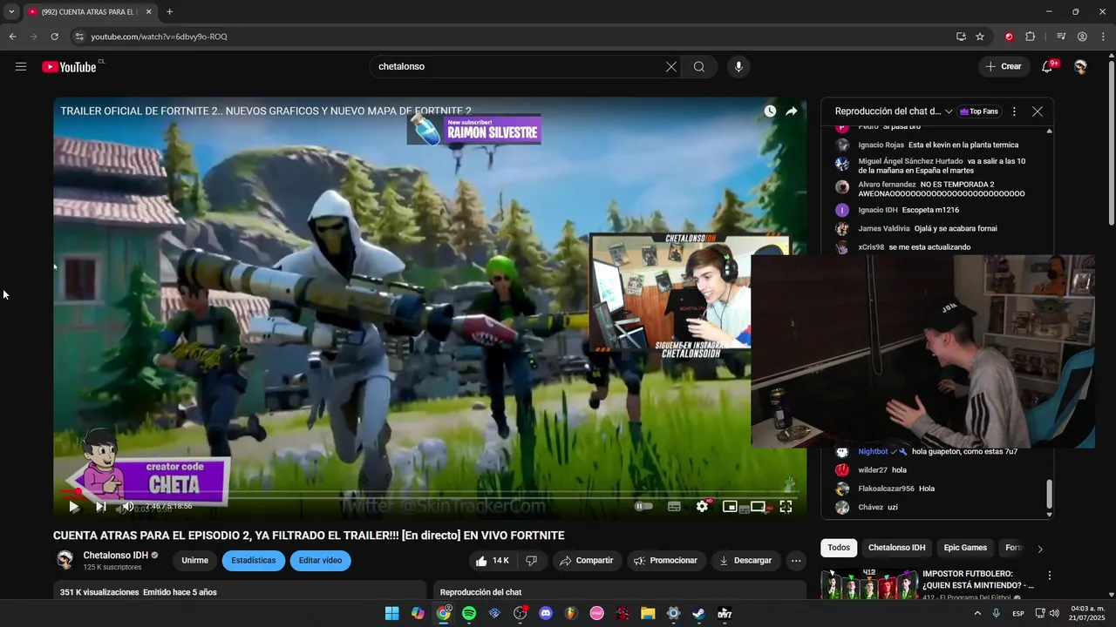Toggle subtitles in the player
This screenshot has height=627, width=1116.
click(x=674, y=507)
